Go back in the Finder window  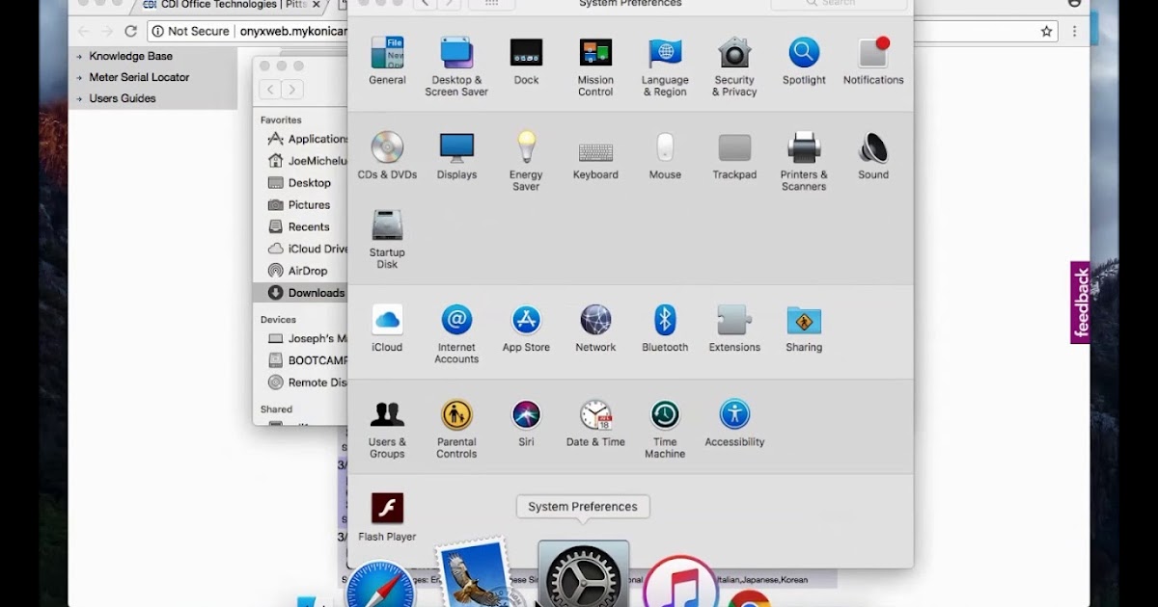(270, 90)
